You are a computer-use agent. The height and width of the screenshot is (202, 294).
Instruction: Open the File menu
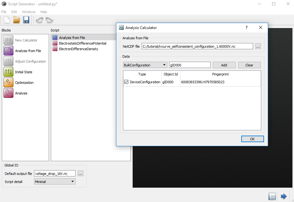click(x=4, y=12)
